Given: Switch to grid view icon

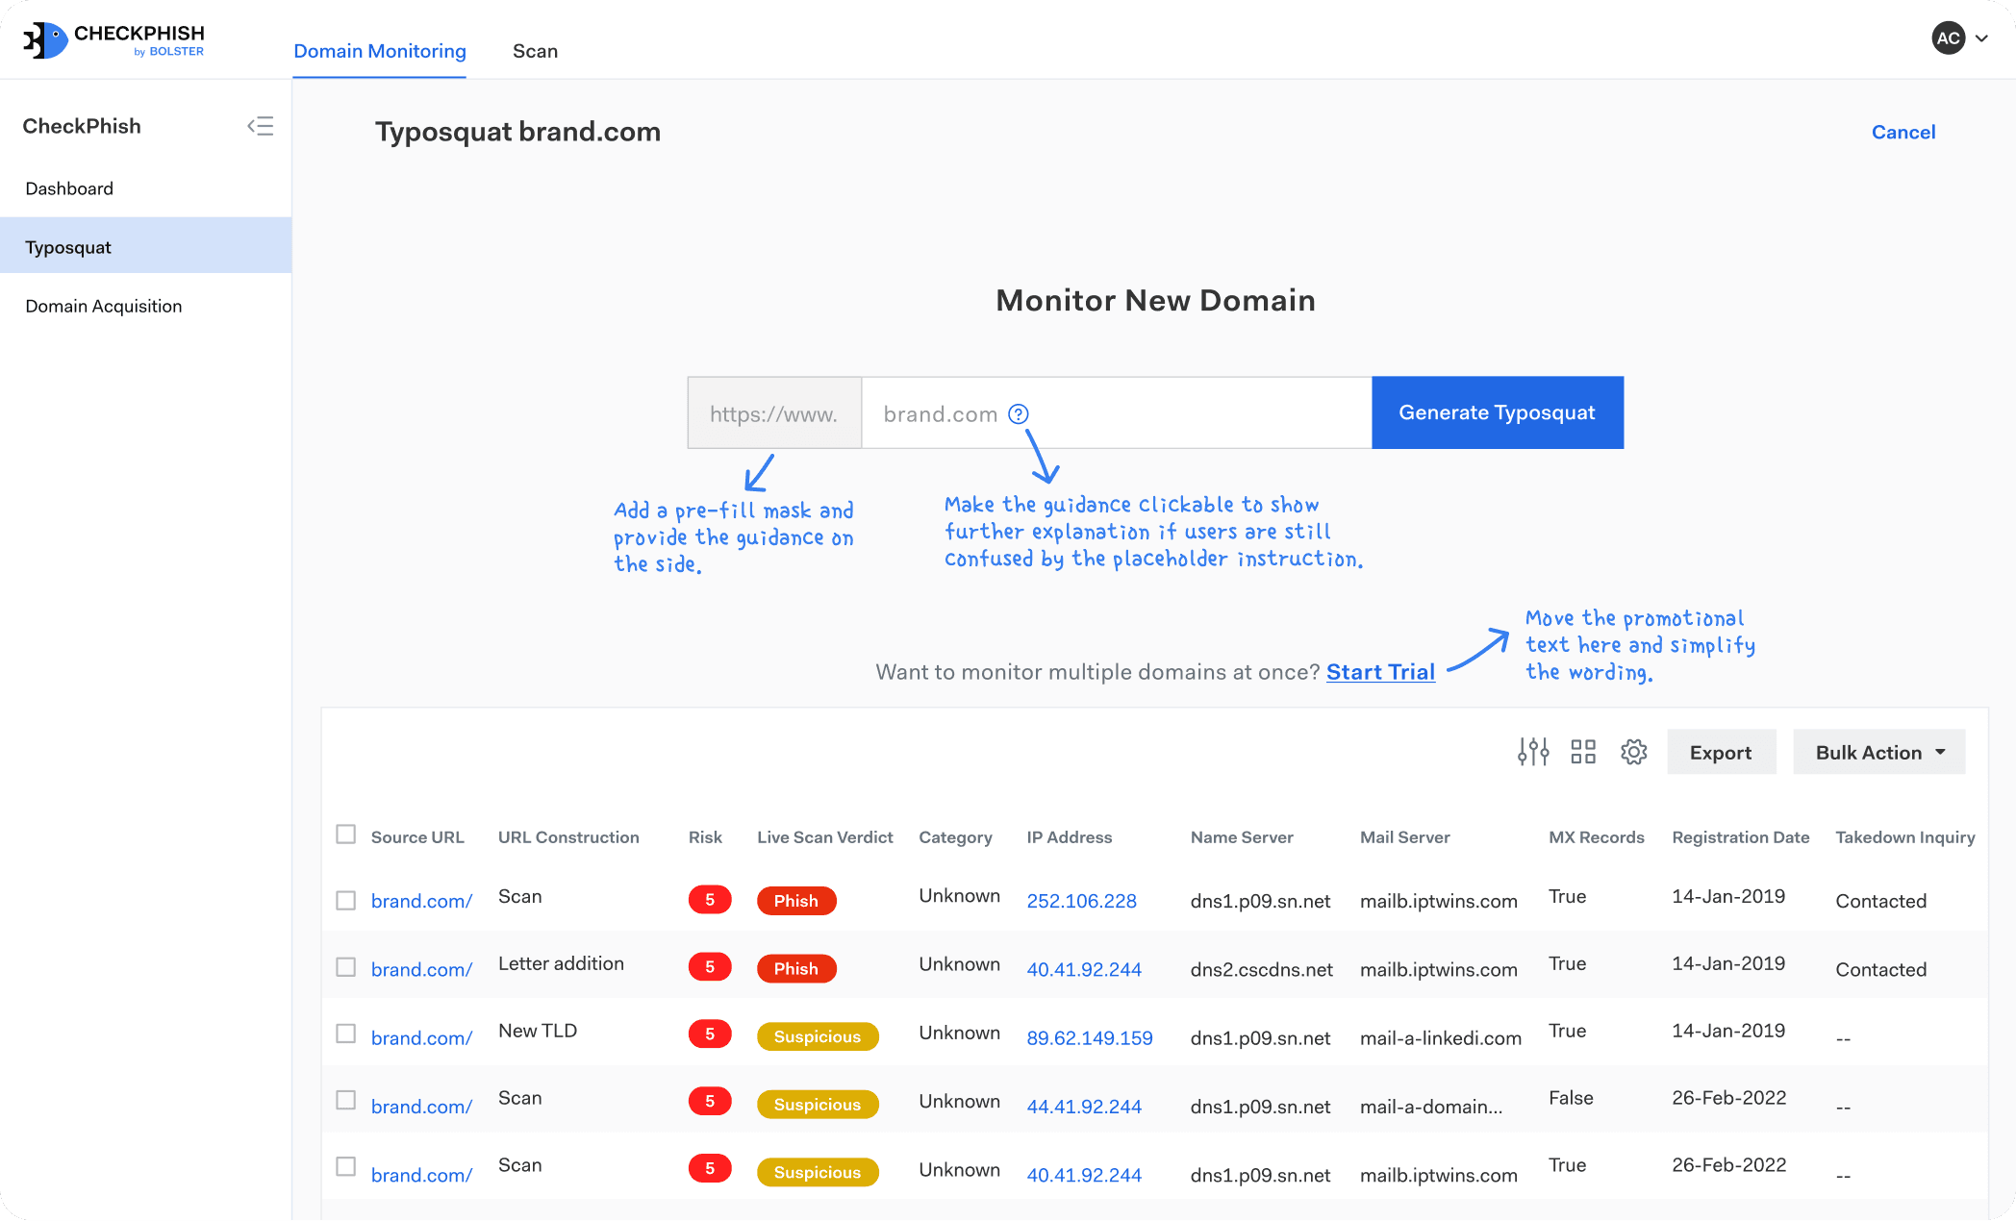Looking at the screenshot, I should tap(1583, 752).
